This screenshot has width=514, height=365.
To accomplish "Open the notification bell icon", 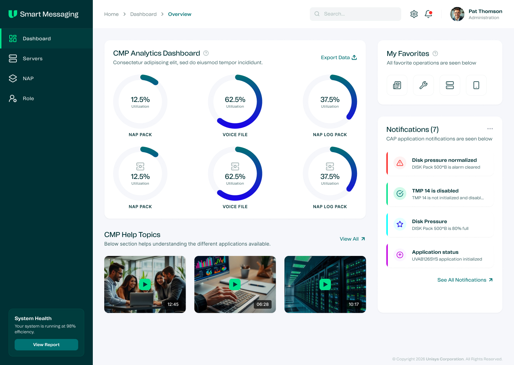I will (428, 14).
